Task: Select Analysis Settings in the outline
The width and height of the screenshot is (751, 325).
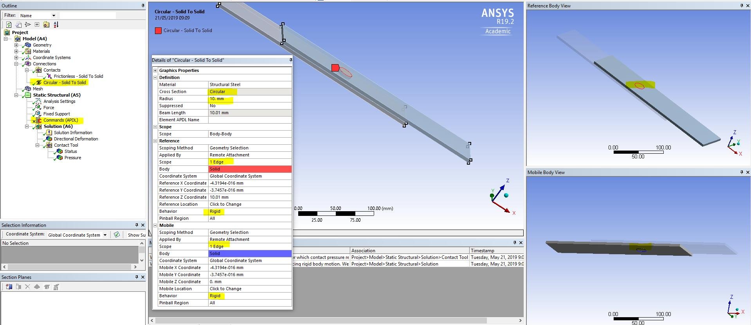Action: click(x=59, y=101)
